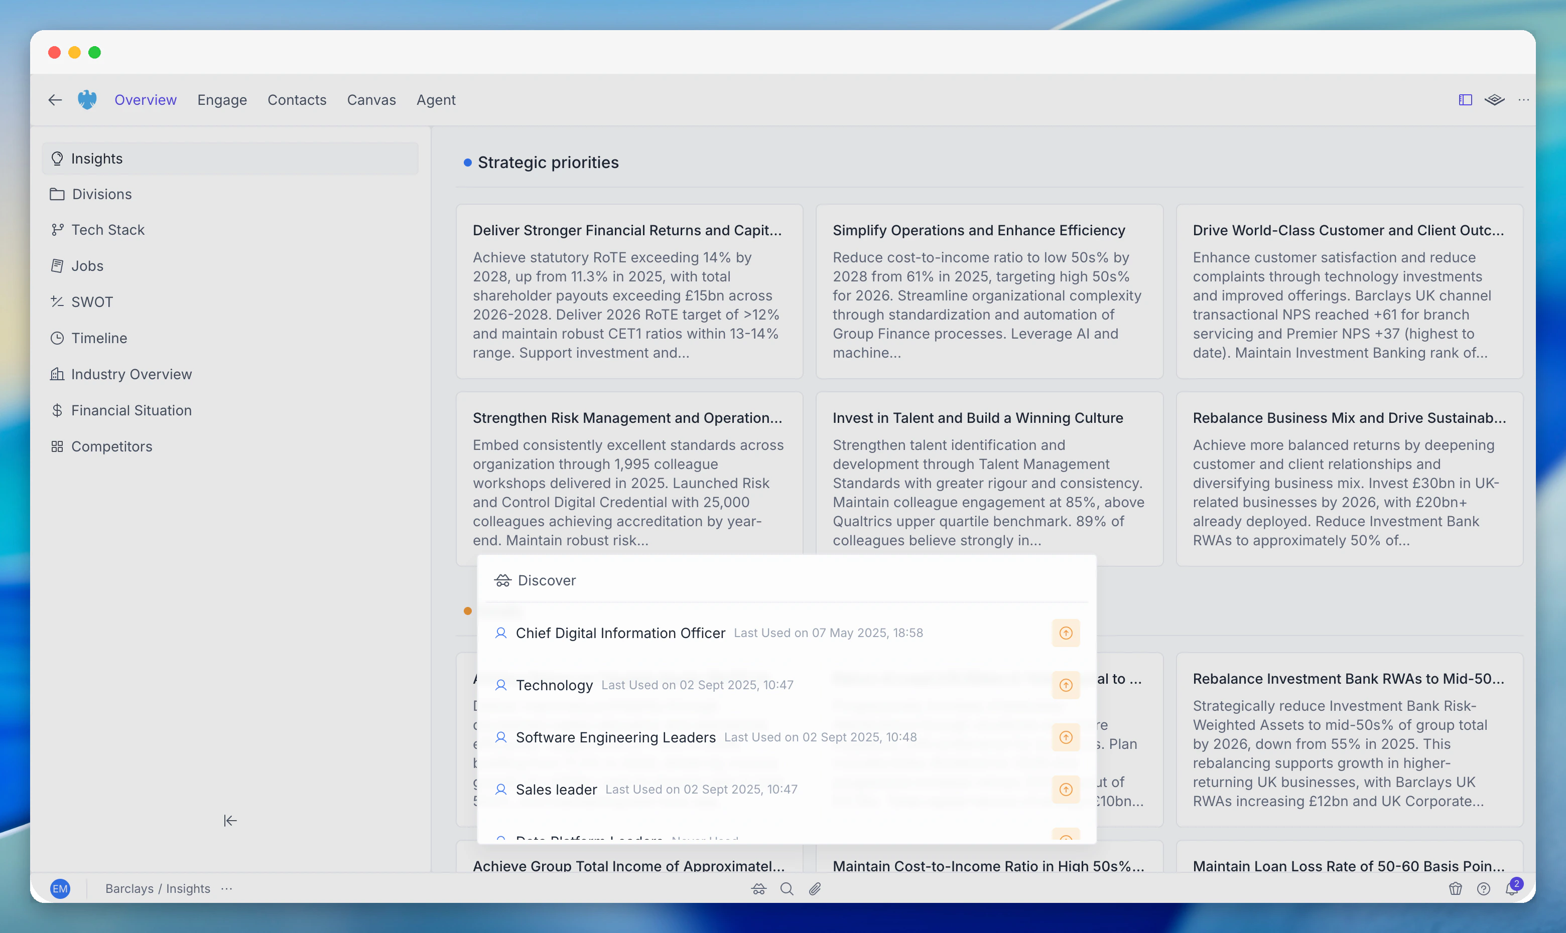Open Timeline in the sidebar
This screenshot has height=933, width=1566.
coord(230,338)
